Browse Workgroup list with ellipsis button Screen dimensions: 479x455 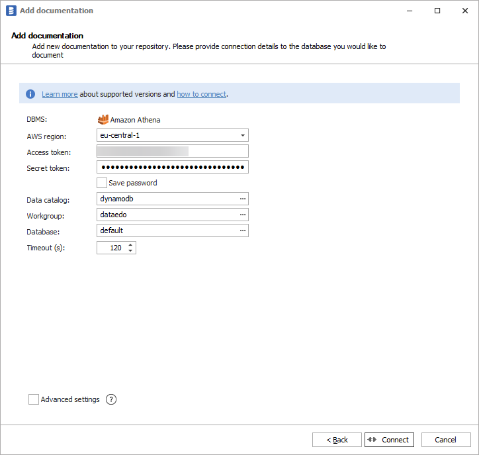click(x=243, y=215)
